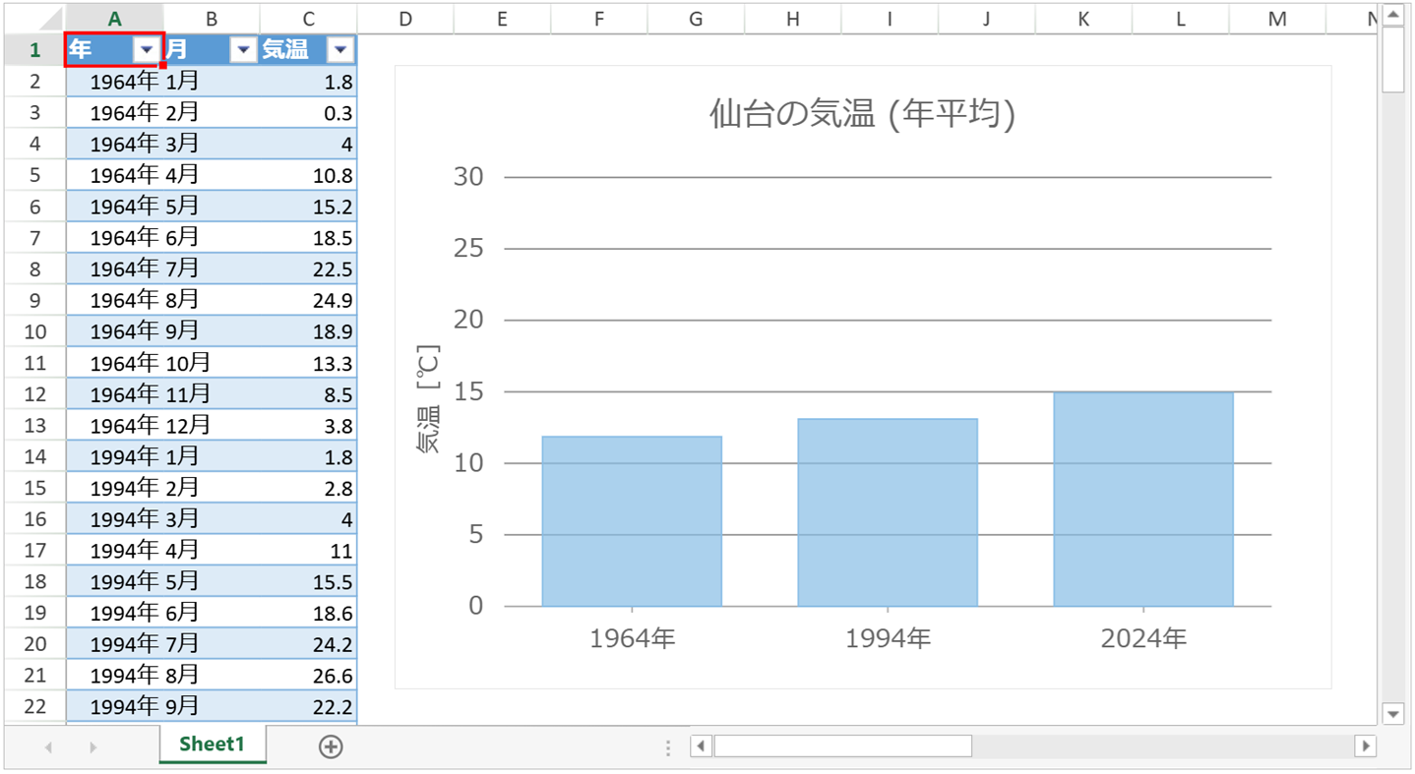Select the 1964年 bar in chart

tap(631, 521)
